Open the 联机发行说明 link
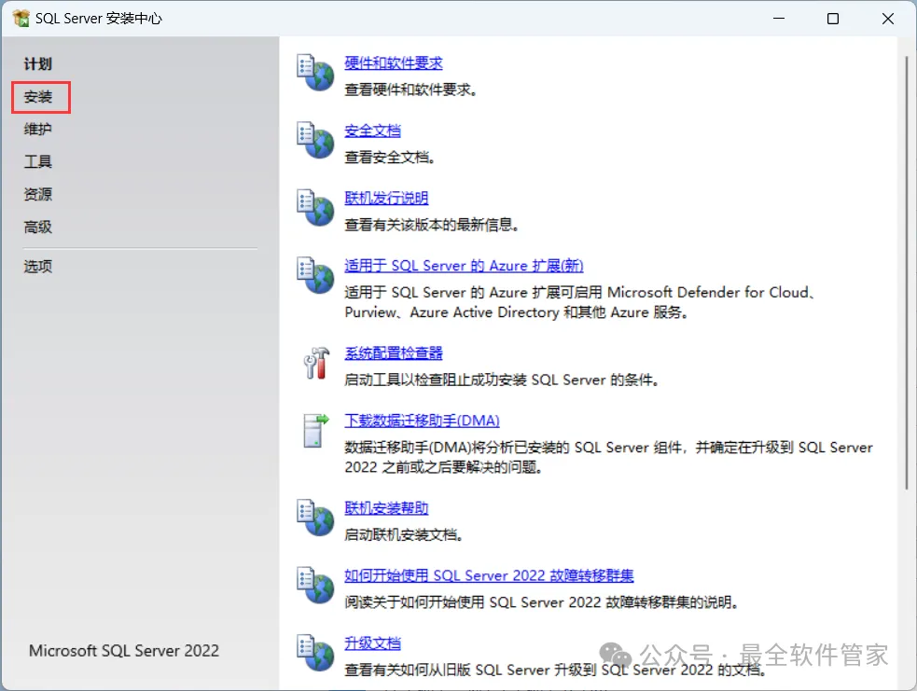917x691 pixels. tap(386, 199)
